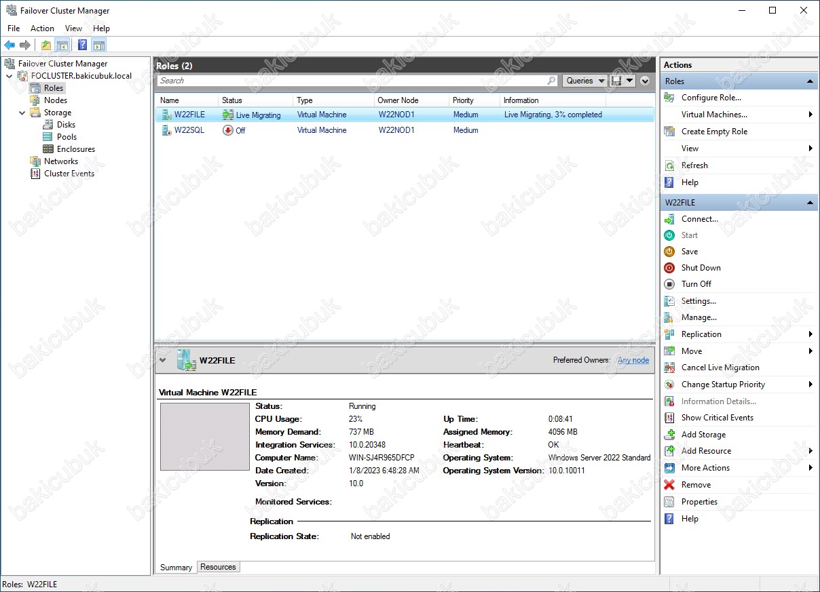Toggle the Action pane toolbar button

coord(99,45)
